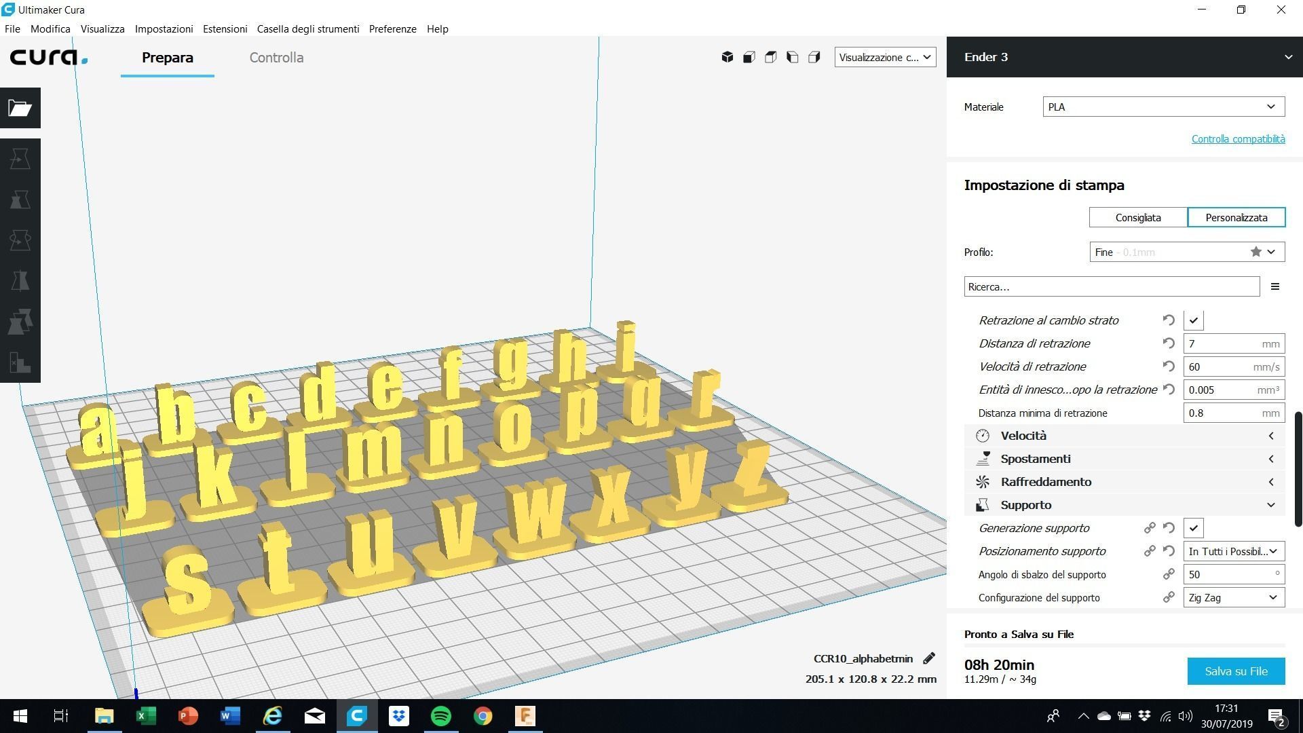Click link icon beside Generazione supporto

tap(1150, 528)
